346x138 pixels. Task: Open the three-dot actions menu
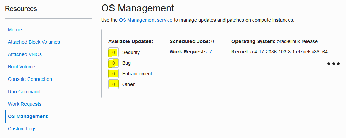point(333,64)
